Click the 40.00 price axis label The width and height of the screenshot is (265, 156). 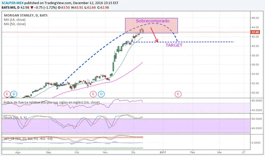pyautogui.click(x=255, y=46)
